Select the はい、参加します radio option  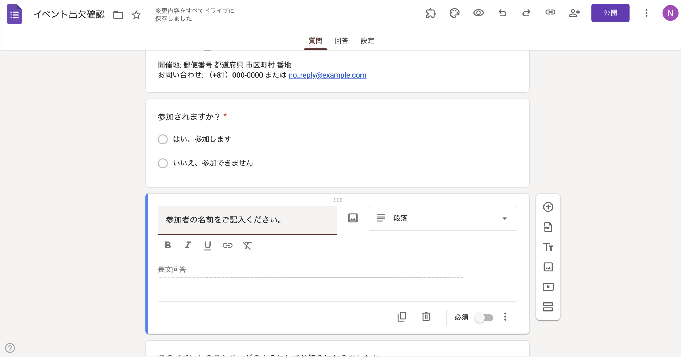click(163, 139)
